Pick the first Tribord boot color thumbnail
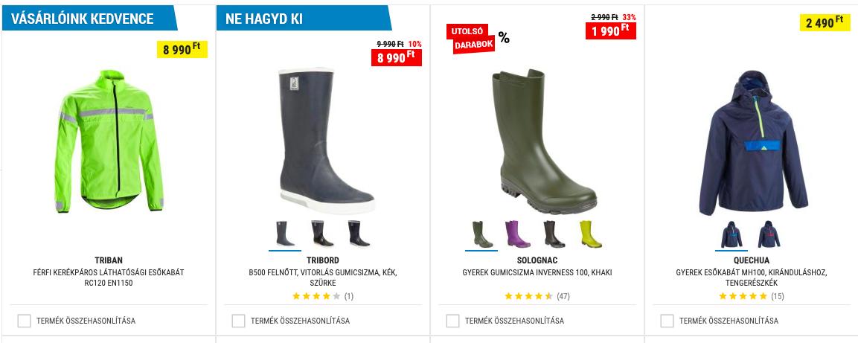Screen dimensions: 858x343 point(285,234)
